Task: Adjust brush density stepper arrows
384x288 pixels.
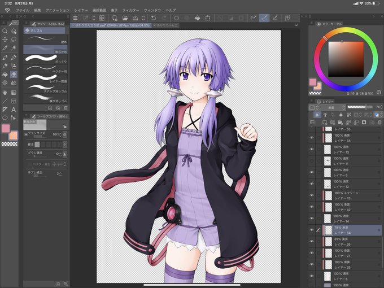Action: (60, 154)
